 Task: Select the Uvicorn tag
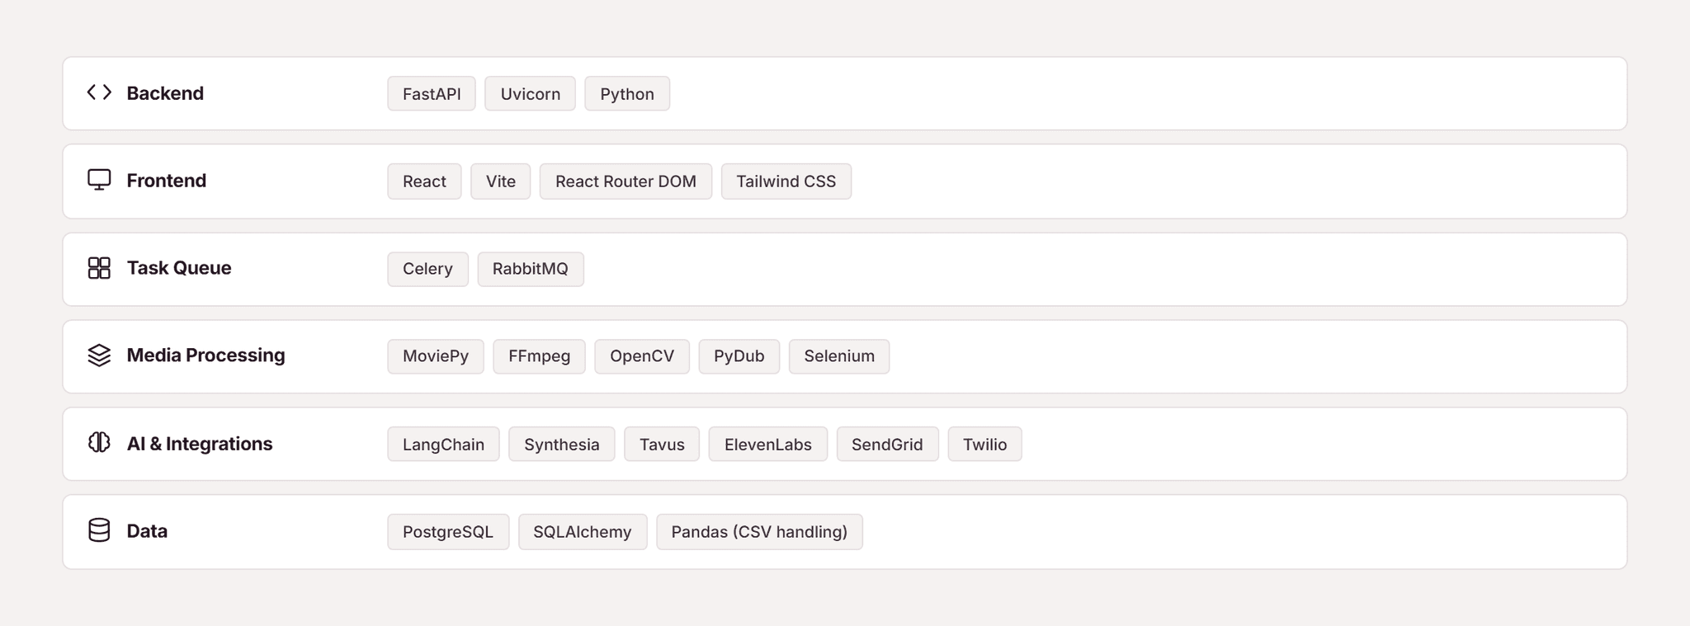pos(530,94)
